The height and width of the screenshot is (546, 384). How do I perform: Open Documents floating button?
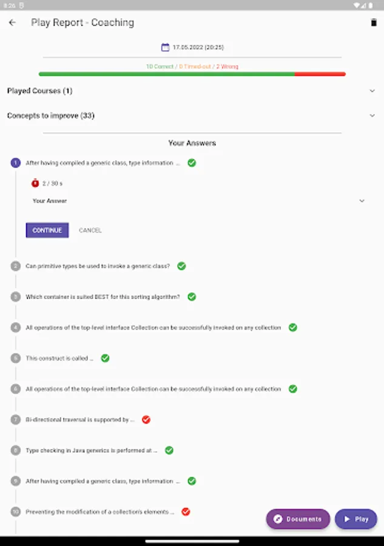point(298,519)
